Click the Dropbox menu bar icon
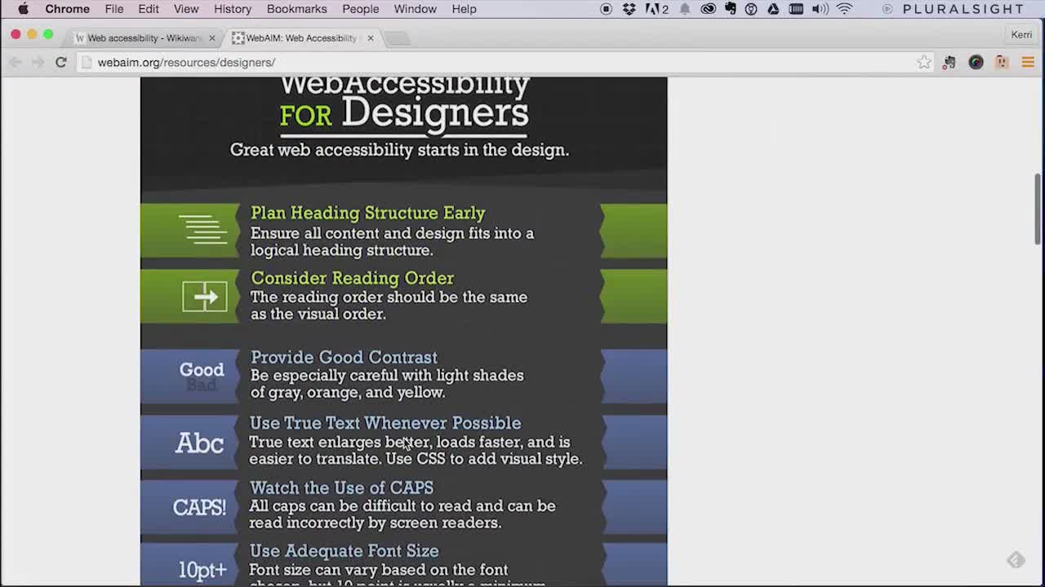This screenshot has height=587, width=1045. tap(629, 9)
